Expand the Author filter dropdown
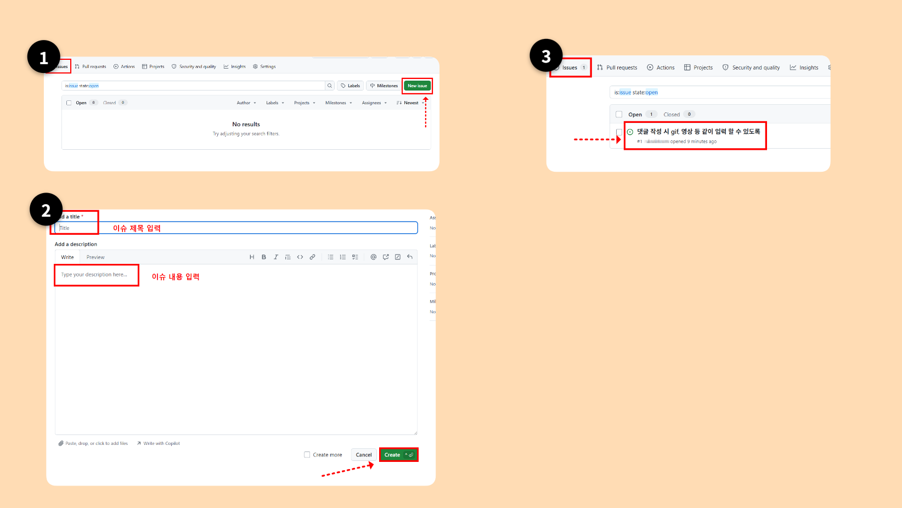The width and height of the screenshot is (902, 508). pos(246,103)
